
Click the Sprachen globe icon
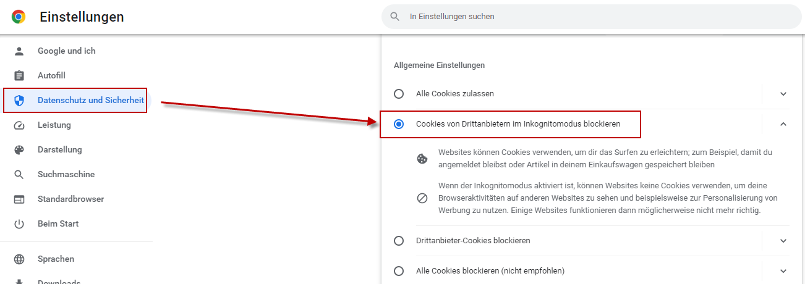coord(19,259)
